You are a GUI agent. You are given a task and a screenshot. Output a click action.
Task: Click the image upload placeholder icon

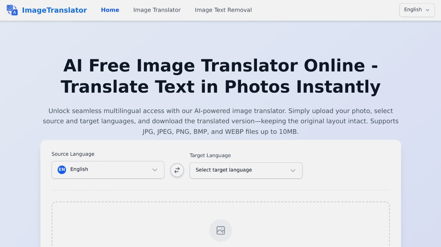point(220,230)
